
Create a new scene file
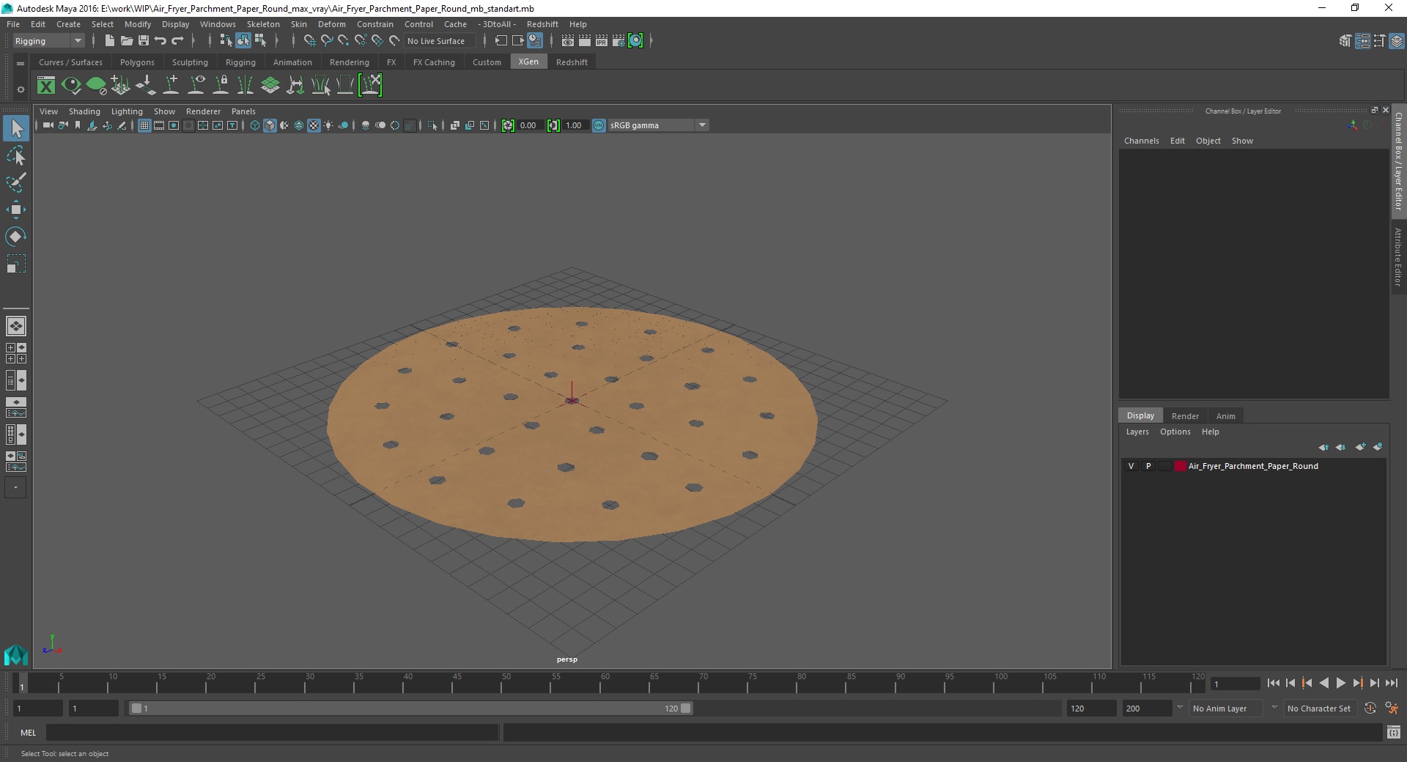pyautogui.click(x=109, y=41)
